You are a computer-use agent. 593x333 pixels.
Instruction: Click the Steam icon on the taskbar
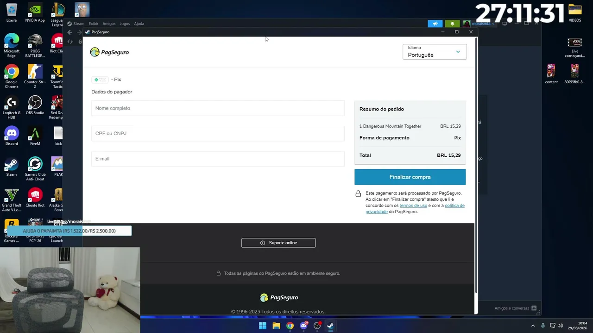coord(330,326)
